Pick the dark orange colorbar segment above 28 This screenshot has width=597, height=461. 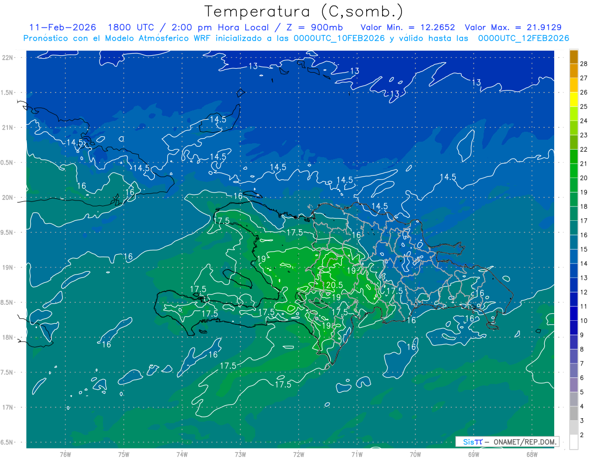click(x=574, y=57)
